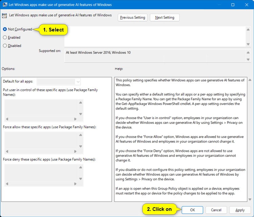Select the Not Configured radio button
Viewport: 254px width, 217px height.
click(x=5, y=29)
